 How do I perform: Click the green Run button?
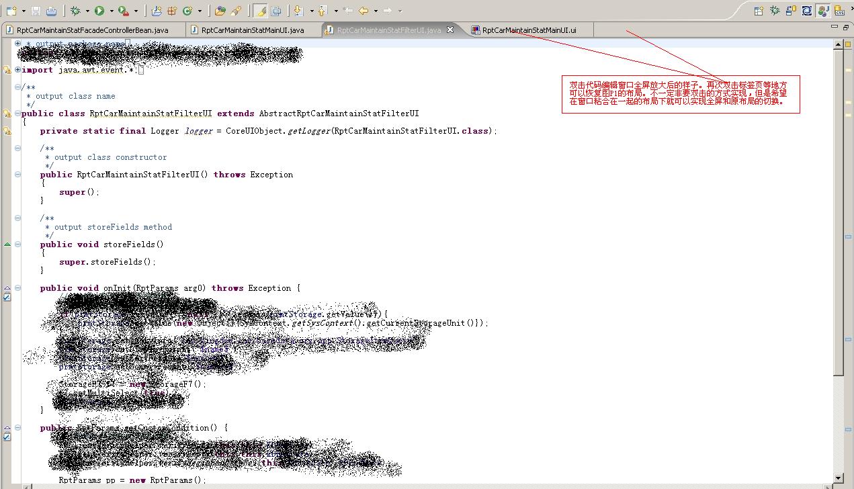tap(99, 11)
